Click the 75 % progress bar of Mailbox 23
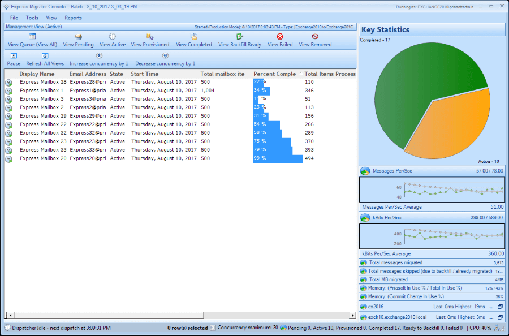 point(271,141)
